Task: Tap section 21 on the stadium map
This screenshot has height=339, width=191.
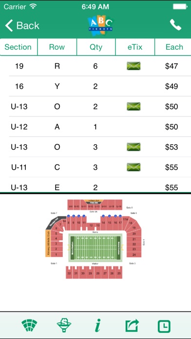Action: tap(134, 239)
